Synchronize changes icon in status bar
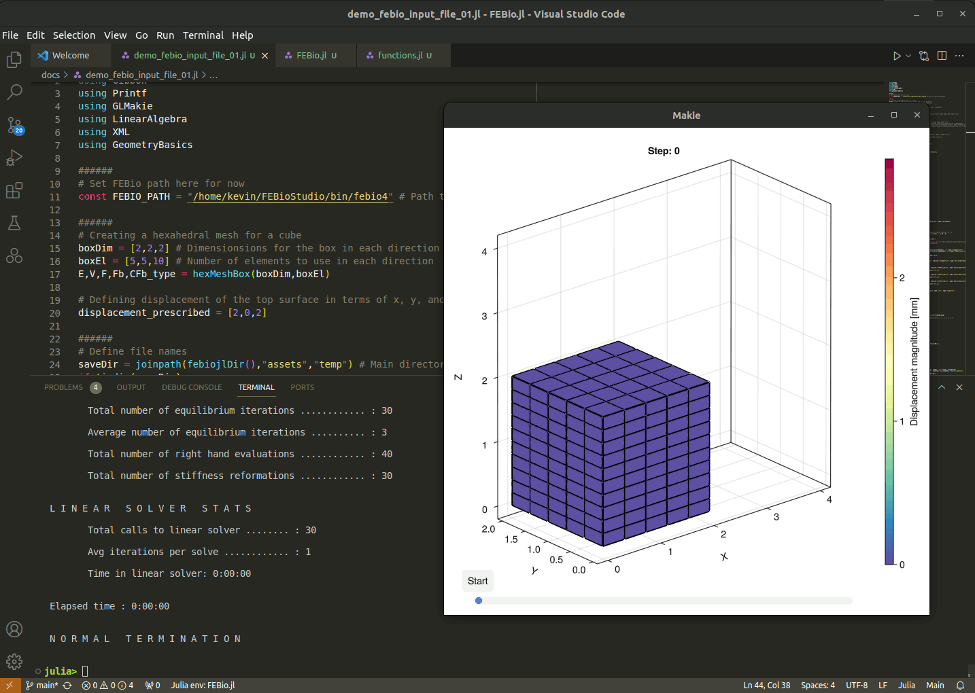 pyautogui.click(x=67, y=686)
